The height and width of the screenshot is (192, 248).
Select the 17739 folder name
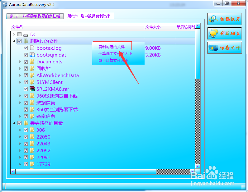point(43,164)
